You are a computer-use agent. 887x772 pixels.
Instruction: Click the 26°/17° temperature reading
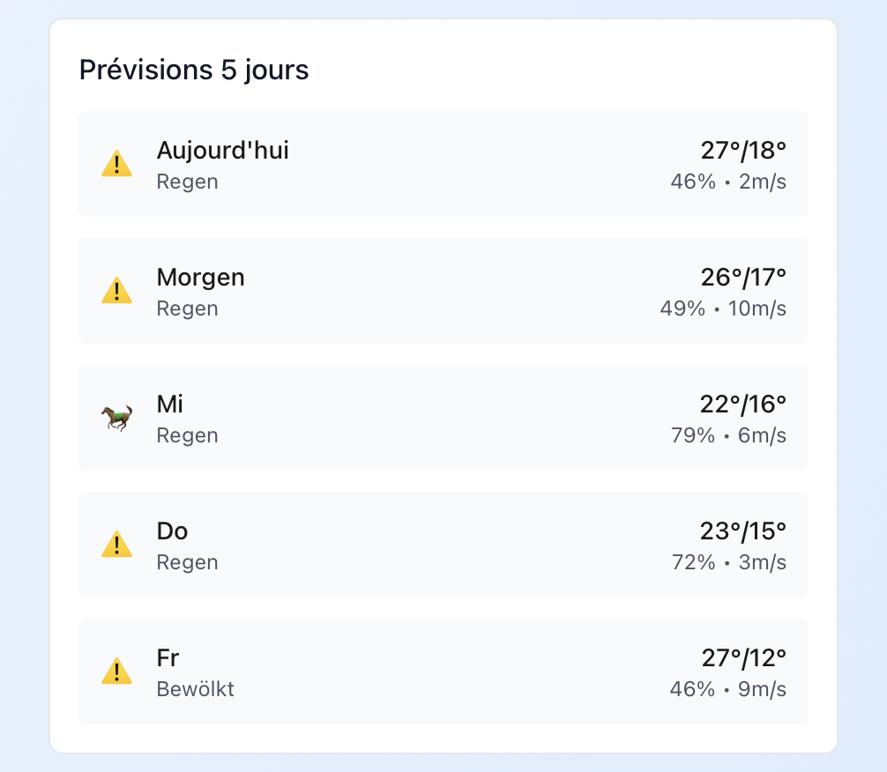(743, 278)
